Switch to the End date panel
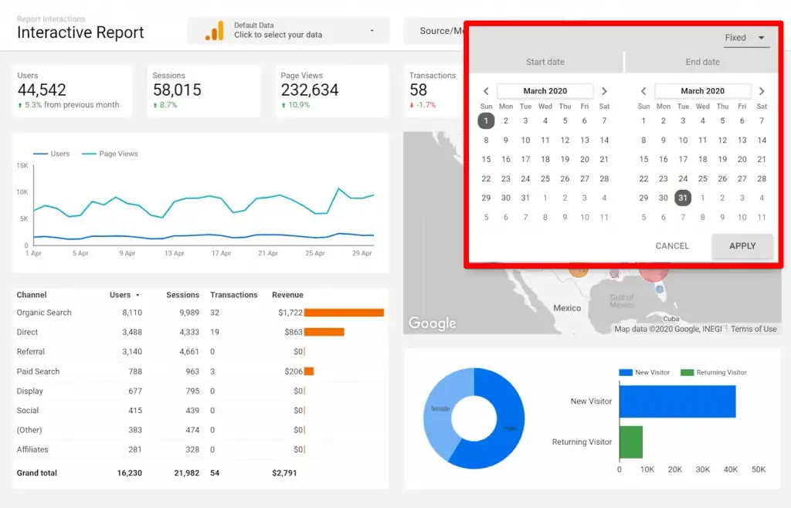This screenshot has width=791, height=508. pyautogui.click(x=703, y=62)
